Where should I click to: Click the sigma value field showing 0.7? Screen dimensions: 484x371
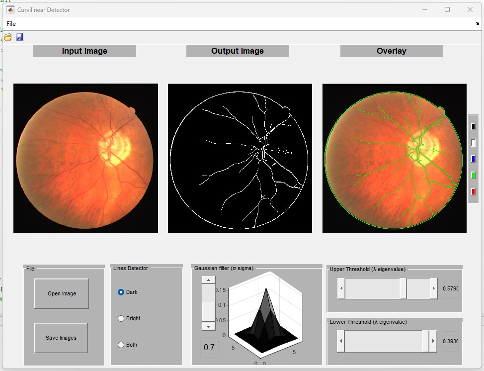coord(209,347)
